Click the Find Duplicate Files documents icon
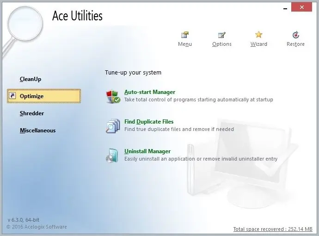 tap(113, 126)
